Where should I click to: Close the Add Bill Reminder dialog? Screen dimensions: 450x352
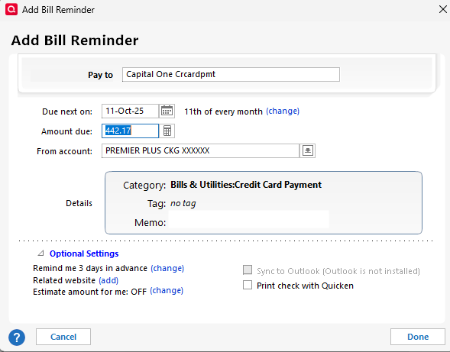pos(443,9)
